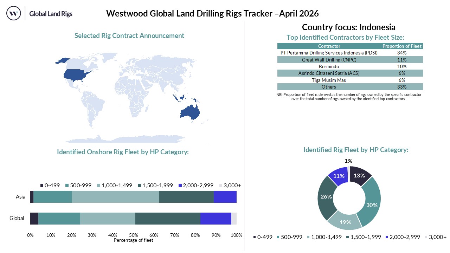Select the Global bar's 3,000+ grey end segment
This screenshot has height=253, width=450.
click(234, 219)
